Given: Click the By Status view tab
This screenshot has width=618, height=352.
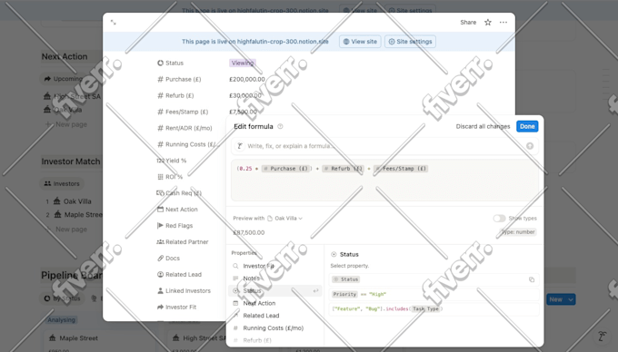Looking at the screenshot, I should [63, 298].
